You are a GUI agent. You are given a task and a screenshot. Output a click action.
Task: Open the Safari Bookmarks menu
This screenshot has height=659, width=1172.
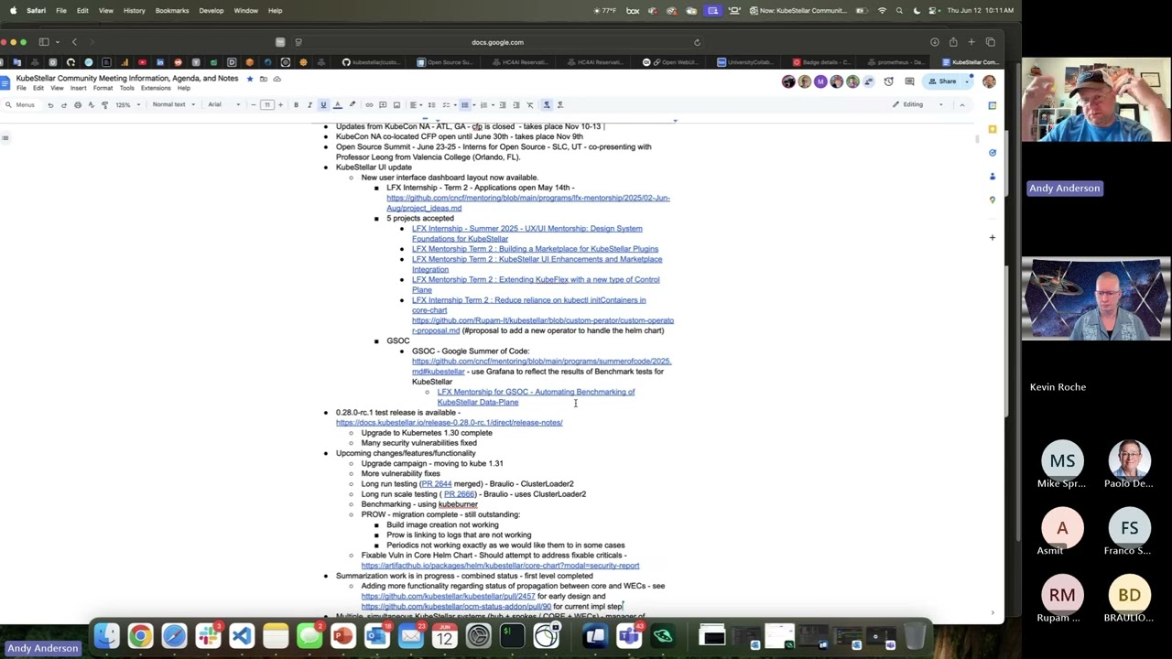tap(172, 10)
